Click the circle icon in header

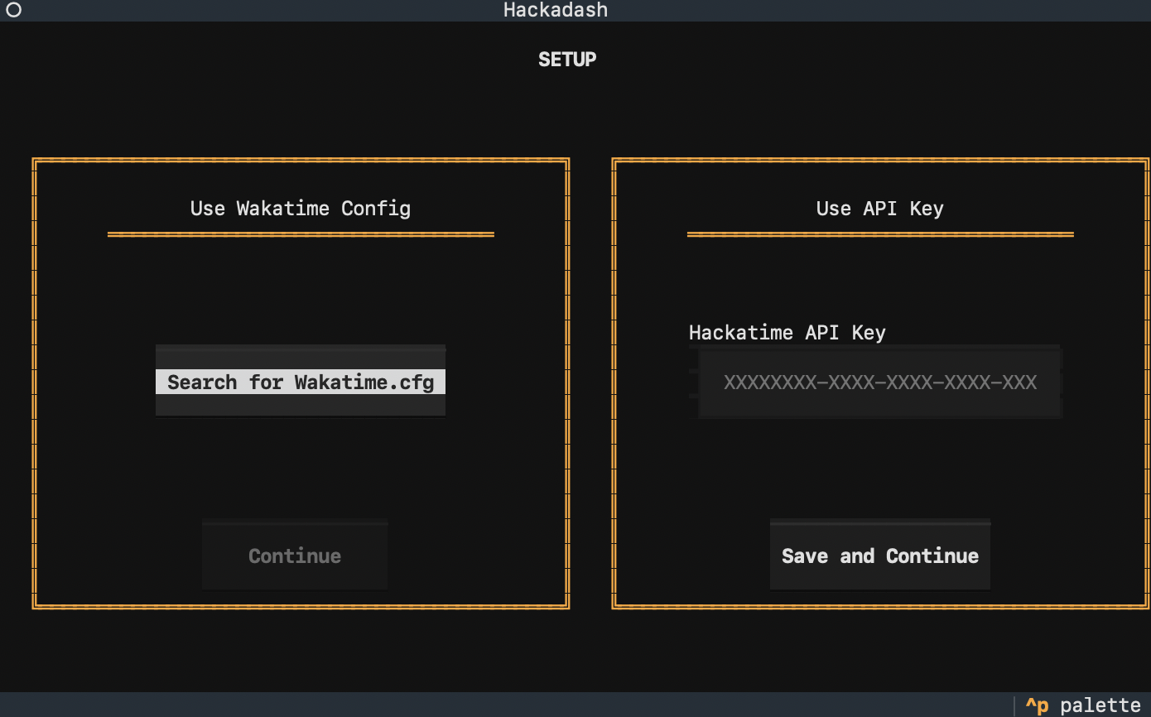13,10
